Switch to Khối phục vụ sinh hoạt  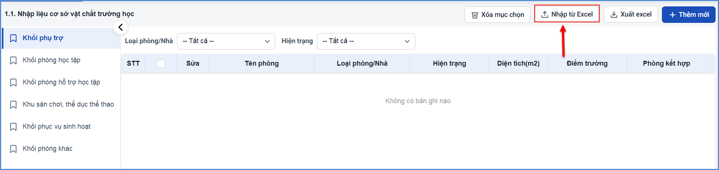click(x=61, y=126)
